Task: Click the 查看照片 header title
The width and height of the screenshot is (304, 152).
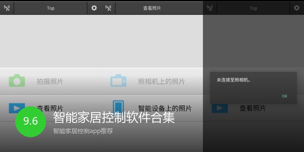Action: [x=152, y=8]
